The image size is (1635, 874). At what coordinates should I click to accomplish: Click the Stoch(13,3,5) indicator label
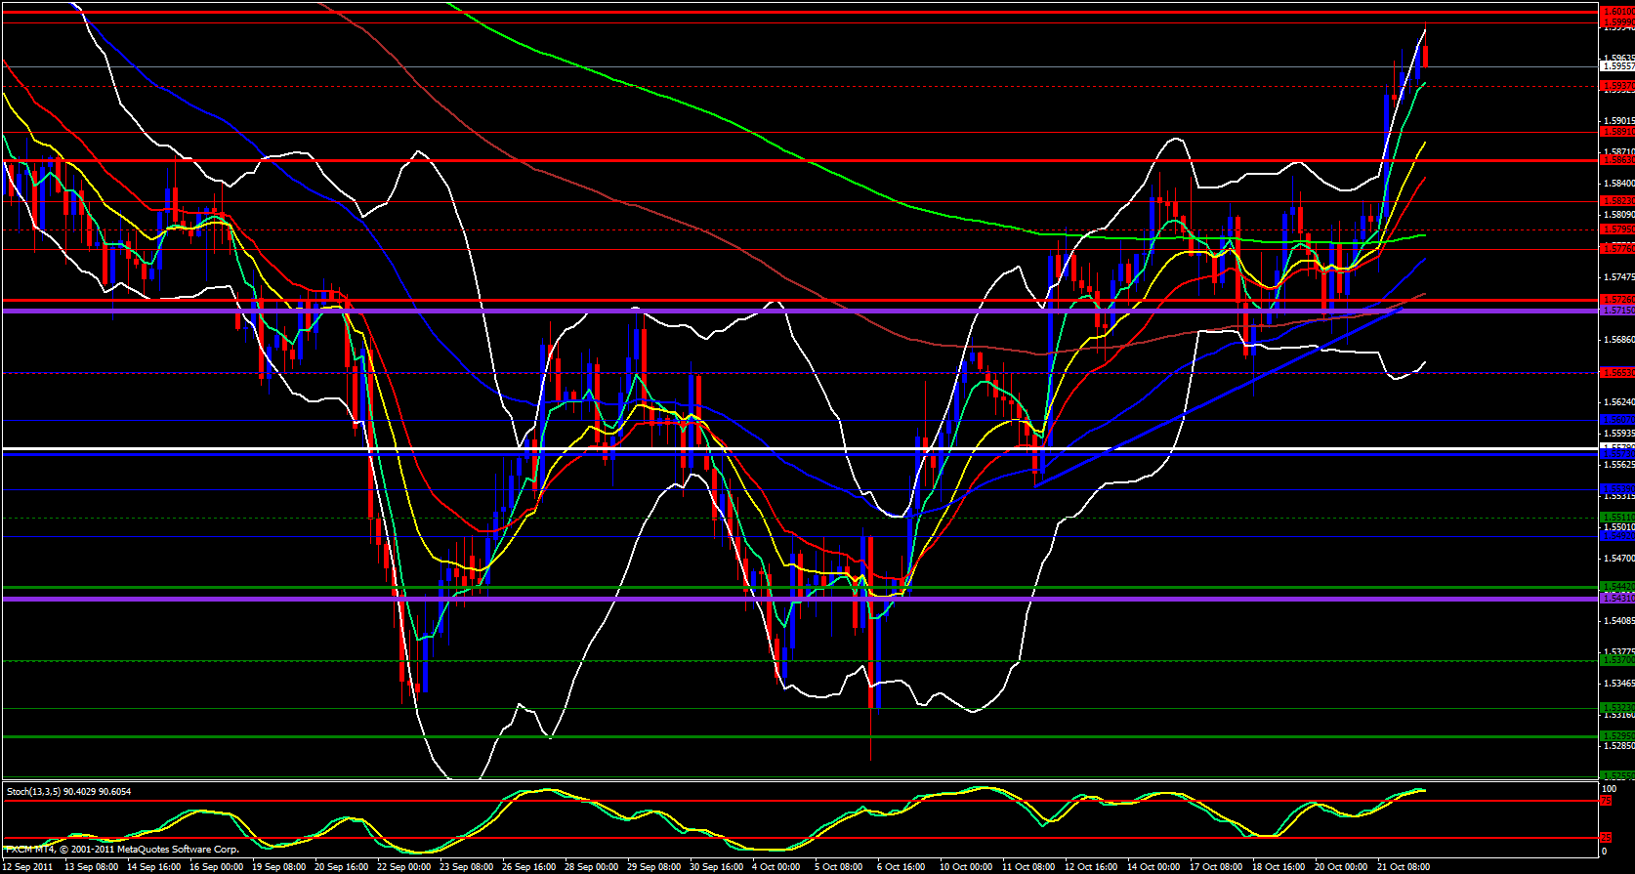click(68, 792)
